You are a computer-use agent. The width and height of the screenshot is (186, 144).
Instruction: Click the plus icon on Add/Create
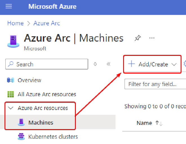pyautogui.click(x=131, y=64)
